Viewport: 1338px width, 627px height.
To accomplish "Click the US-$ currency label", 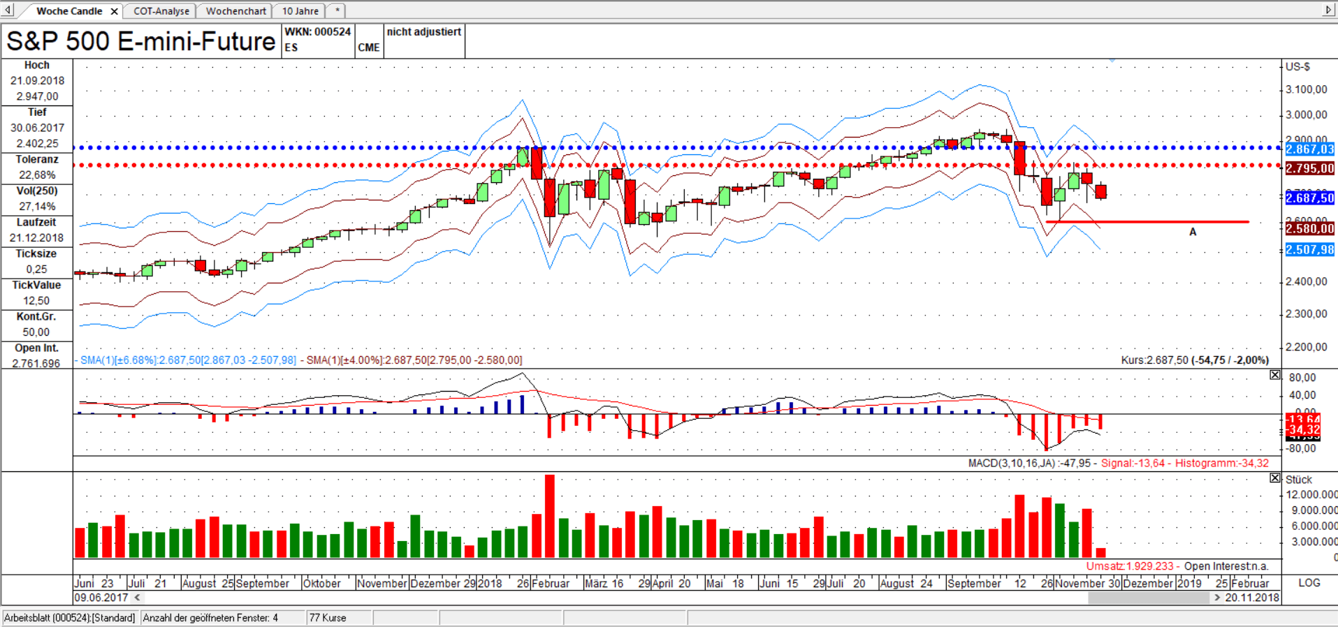I will click(x=1298, y=66).
